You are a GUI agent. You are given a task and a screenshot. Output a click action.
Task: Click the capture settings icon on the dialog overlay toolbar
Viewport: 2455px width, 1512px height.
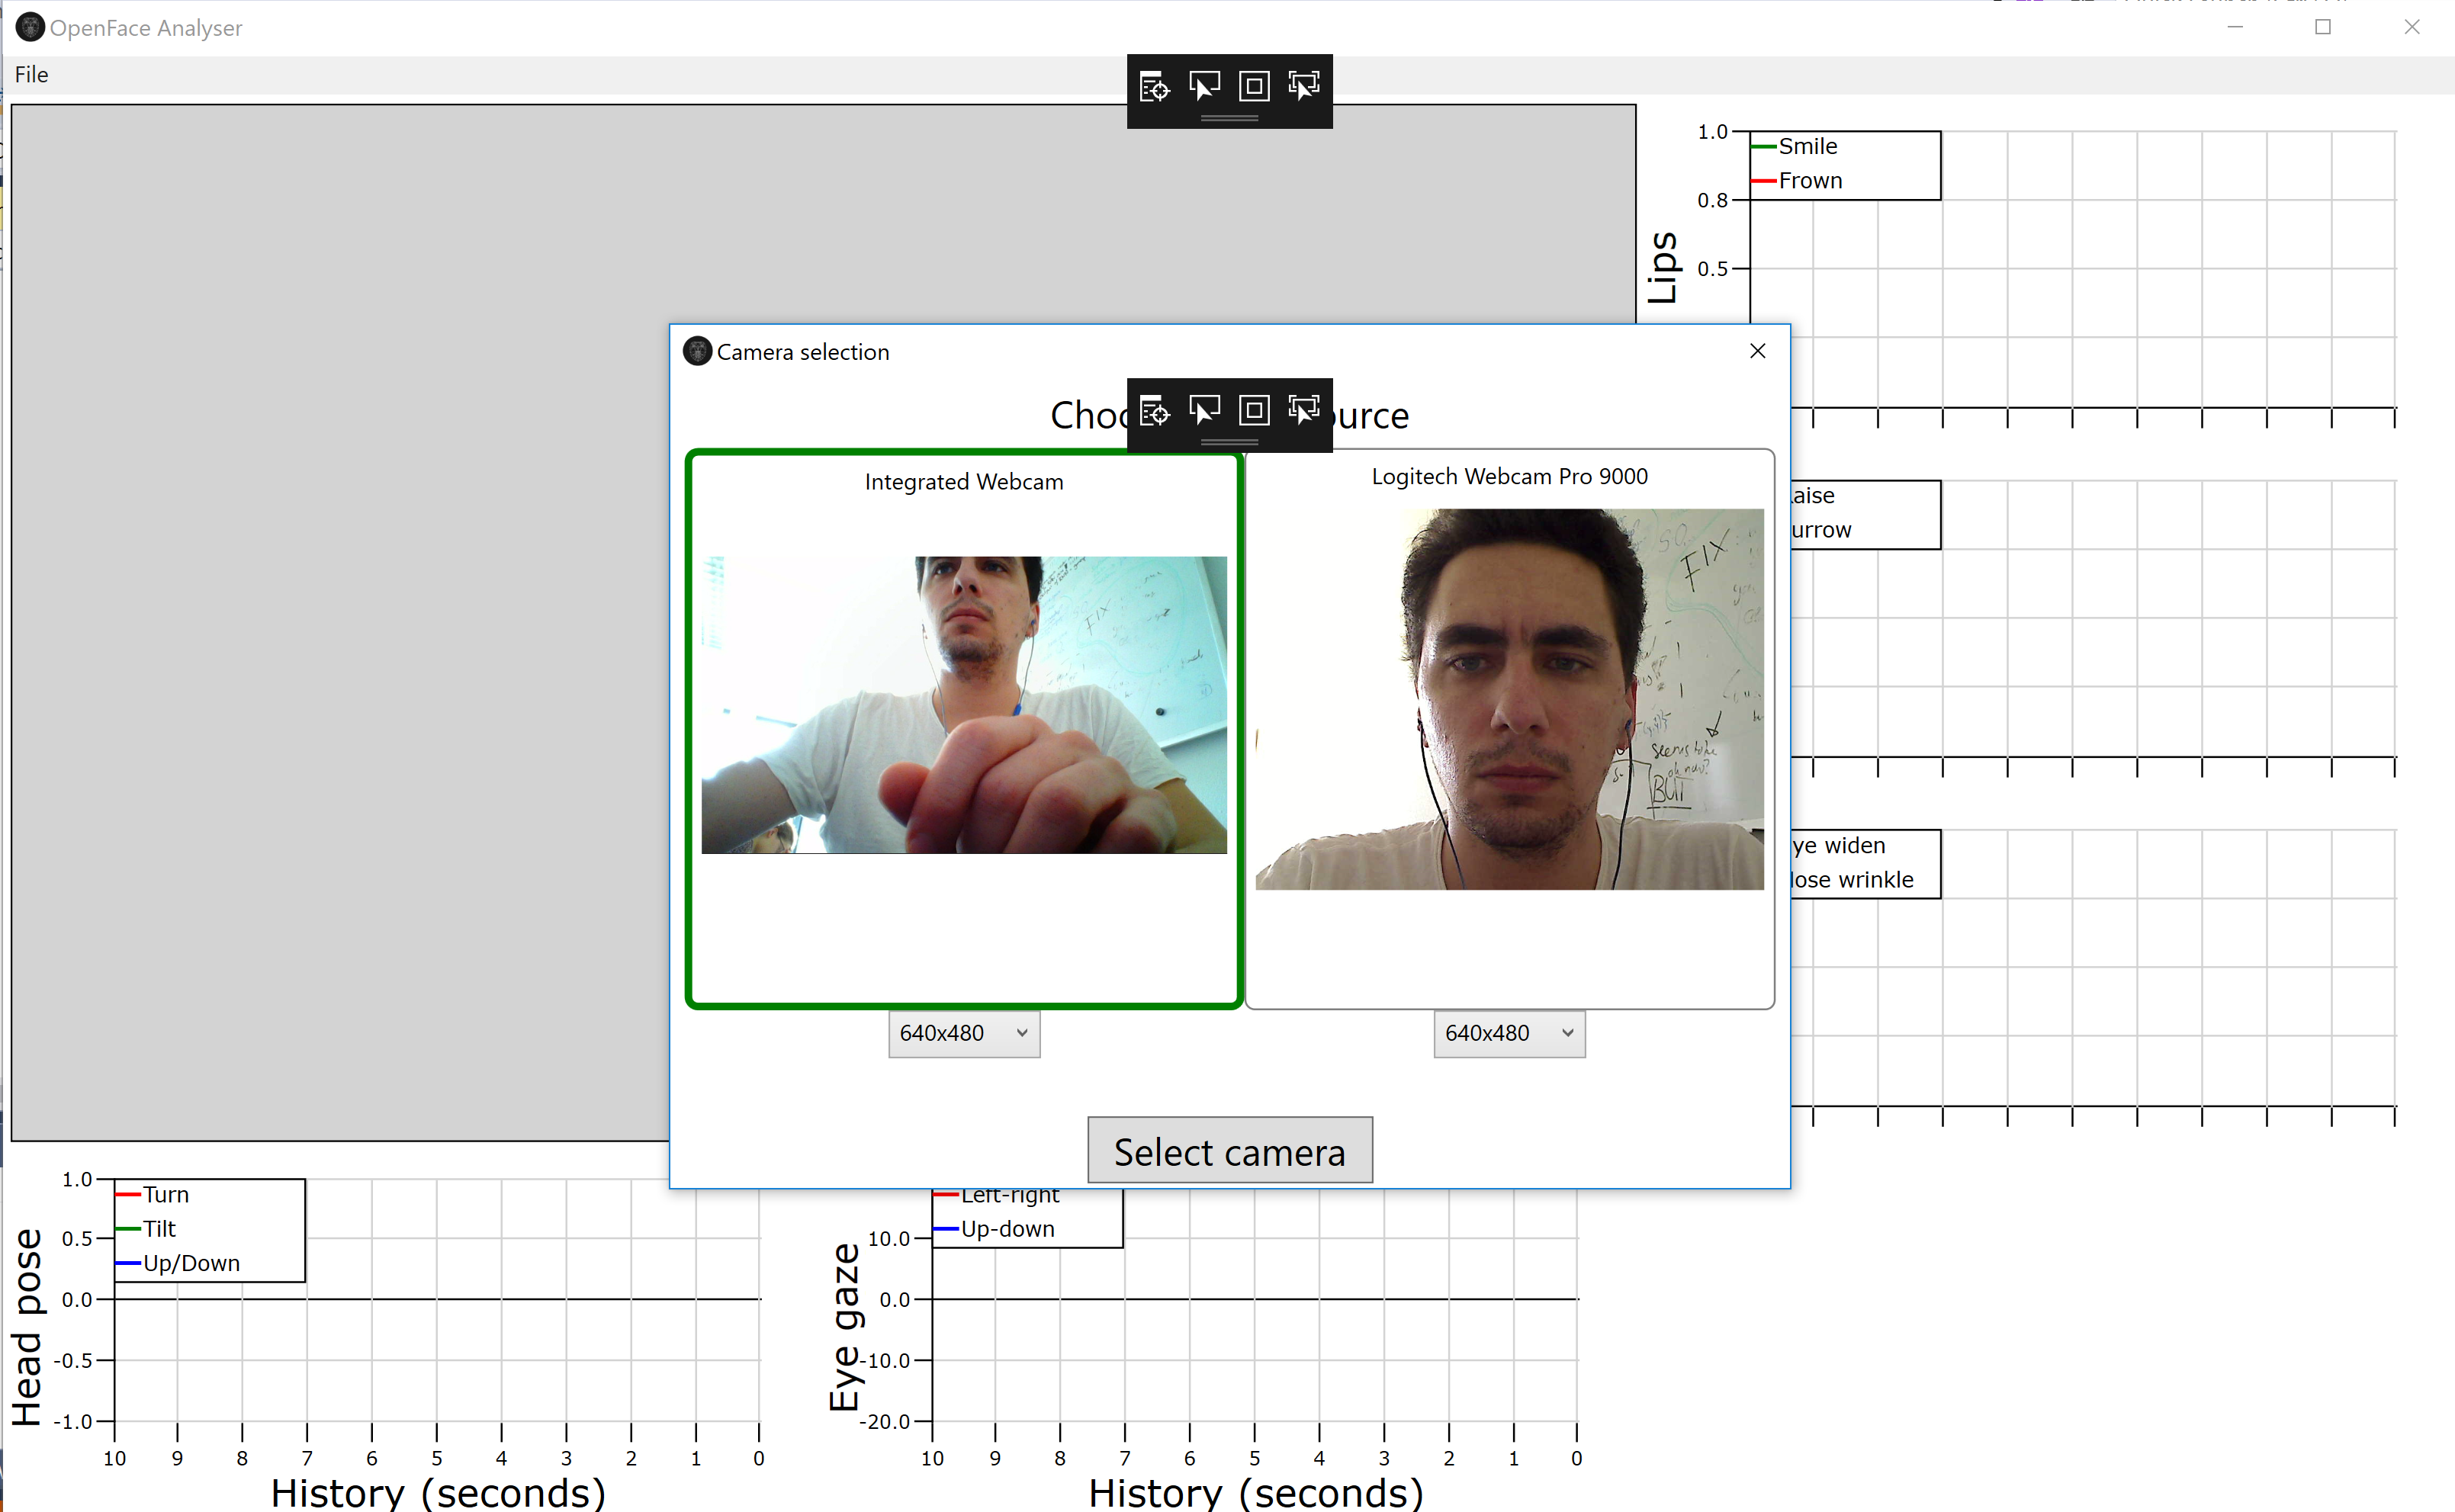coord(1153,410)
